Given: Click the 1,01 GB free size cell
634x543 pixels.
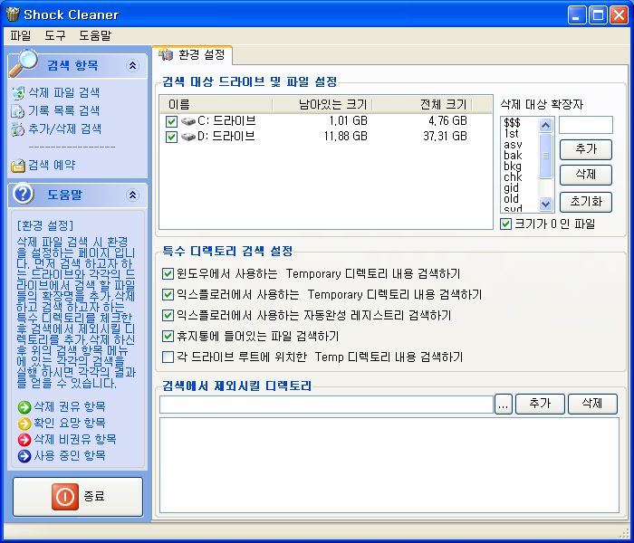Looking at the screenshot, I should pos(348,120).
